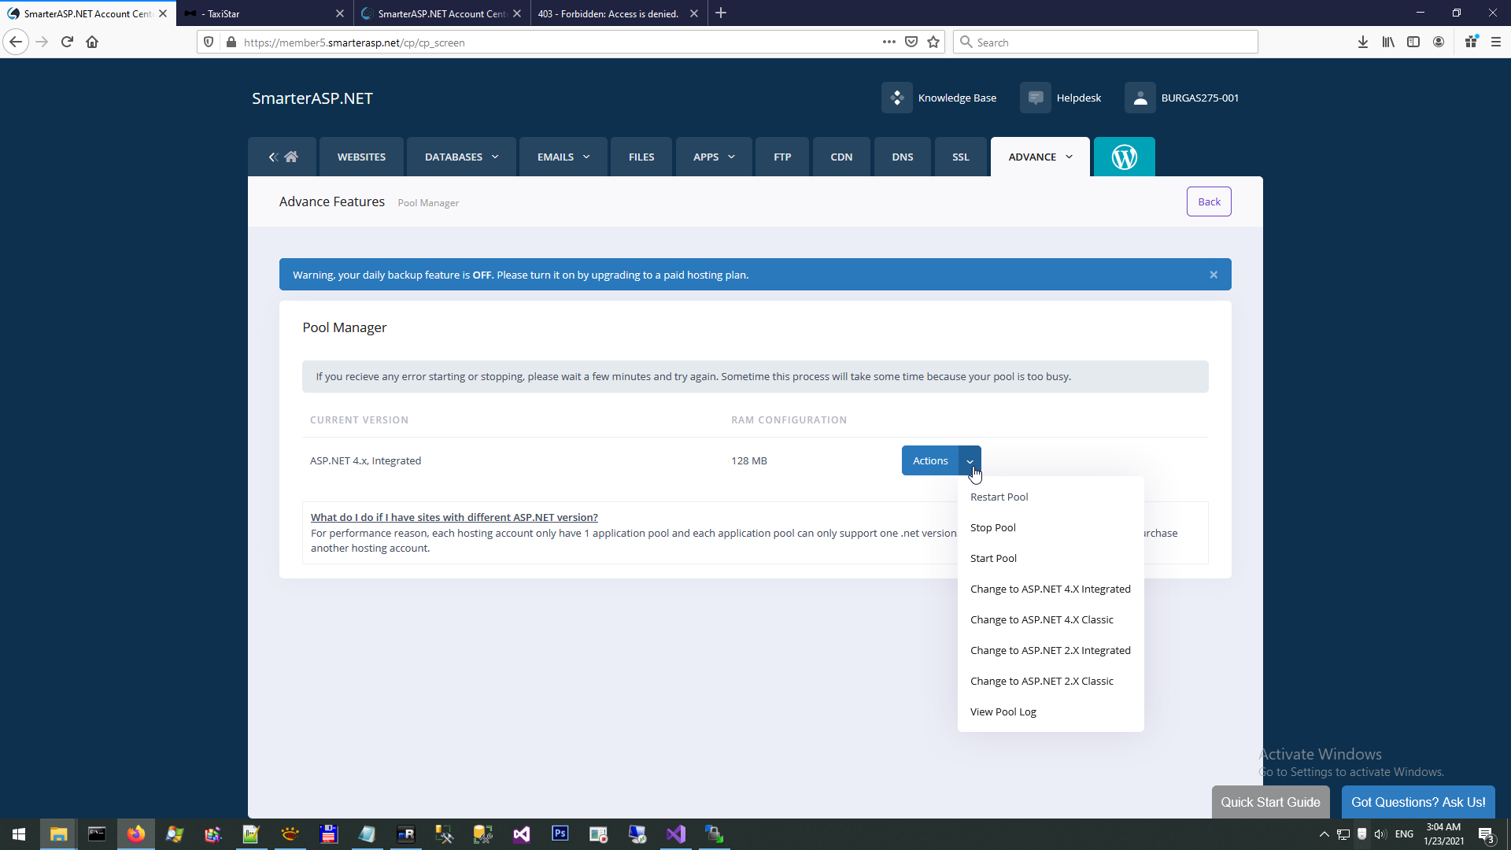
Task: Select Restart Pool from the menu
Action: coord(999,497)
